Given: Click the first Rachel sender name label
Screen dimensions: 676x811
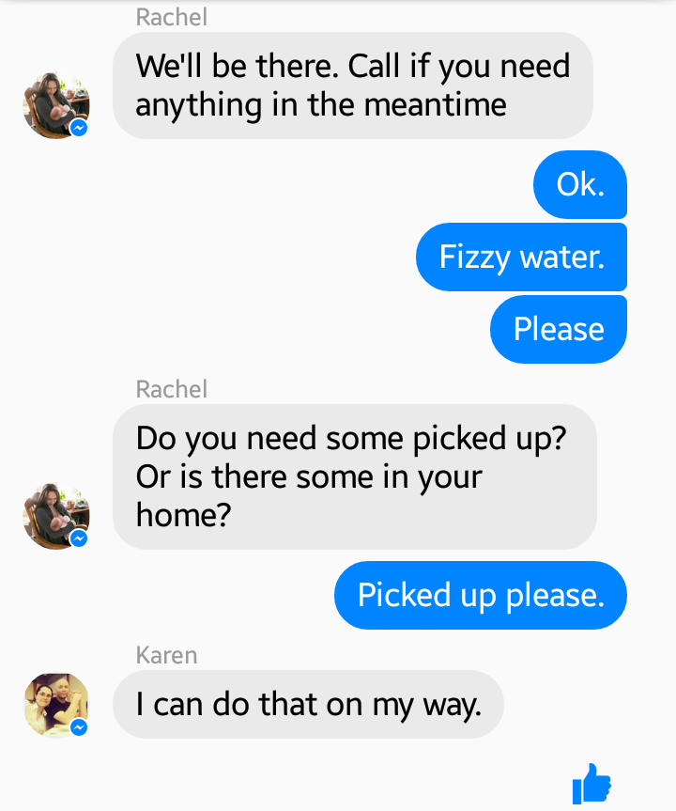Looking at the screenshot, I should click(172, 17).
